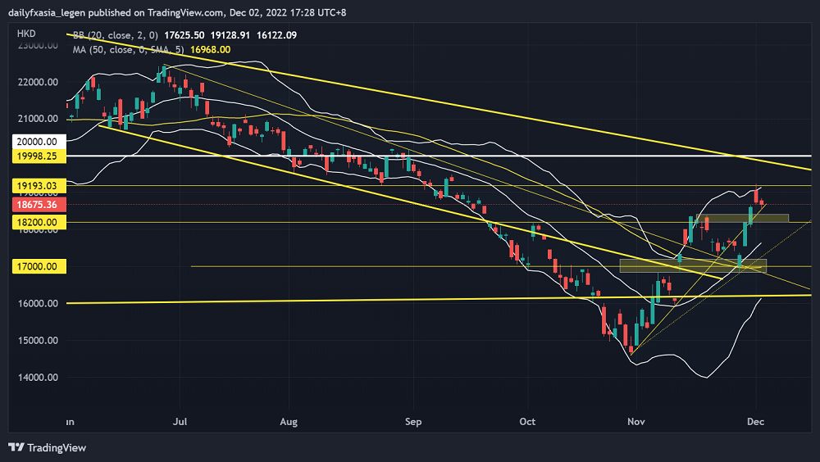Click the Jul label on time axis

[x=180, y=421]
